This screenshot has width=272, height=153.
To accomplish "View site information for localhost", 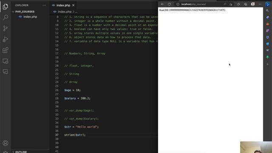I will [x=178, y=4].
